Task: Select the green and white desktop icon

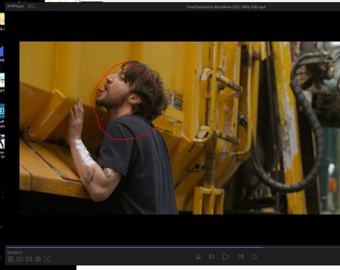Action: click(x=2, y=80)
